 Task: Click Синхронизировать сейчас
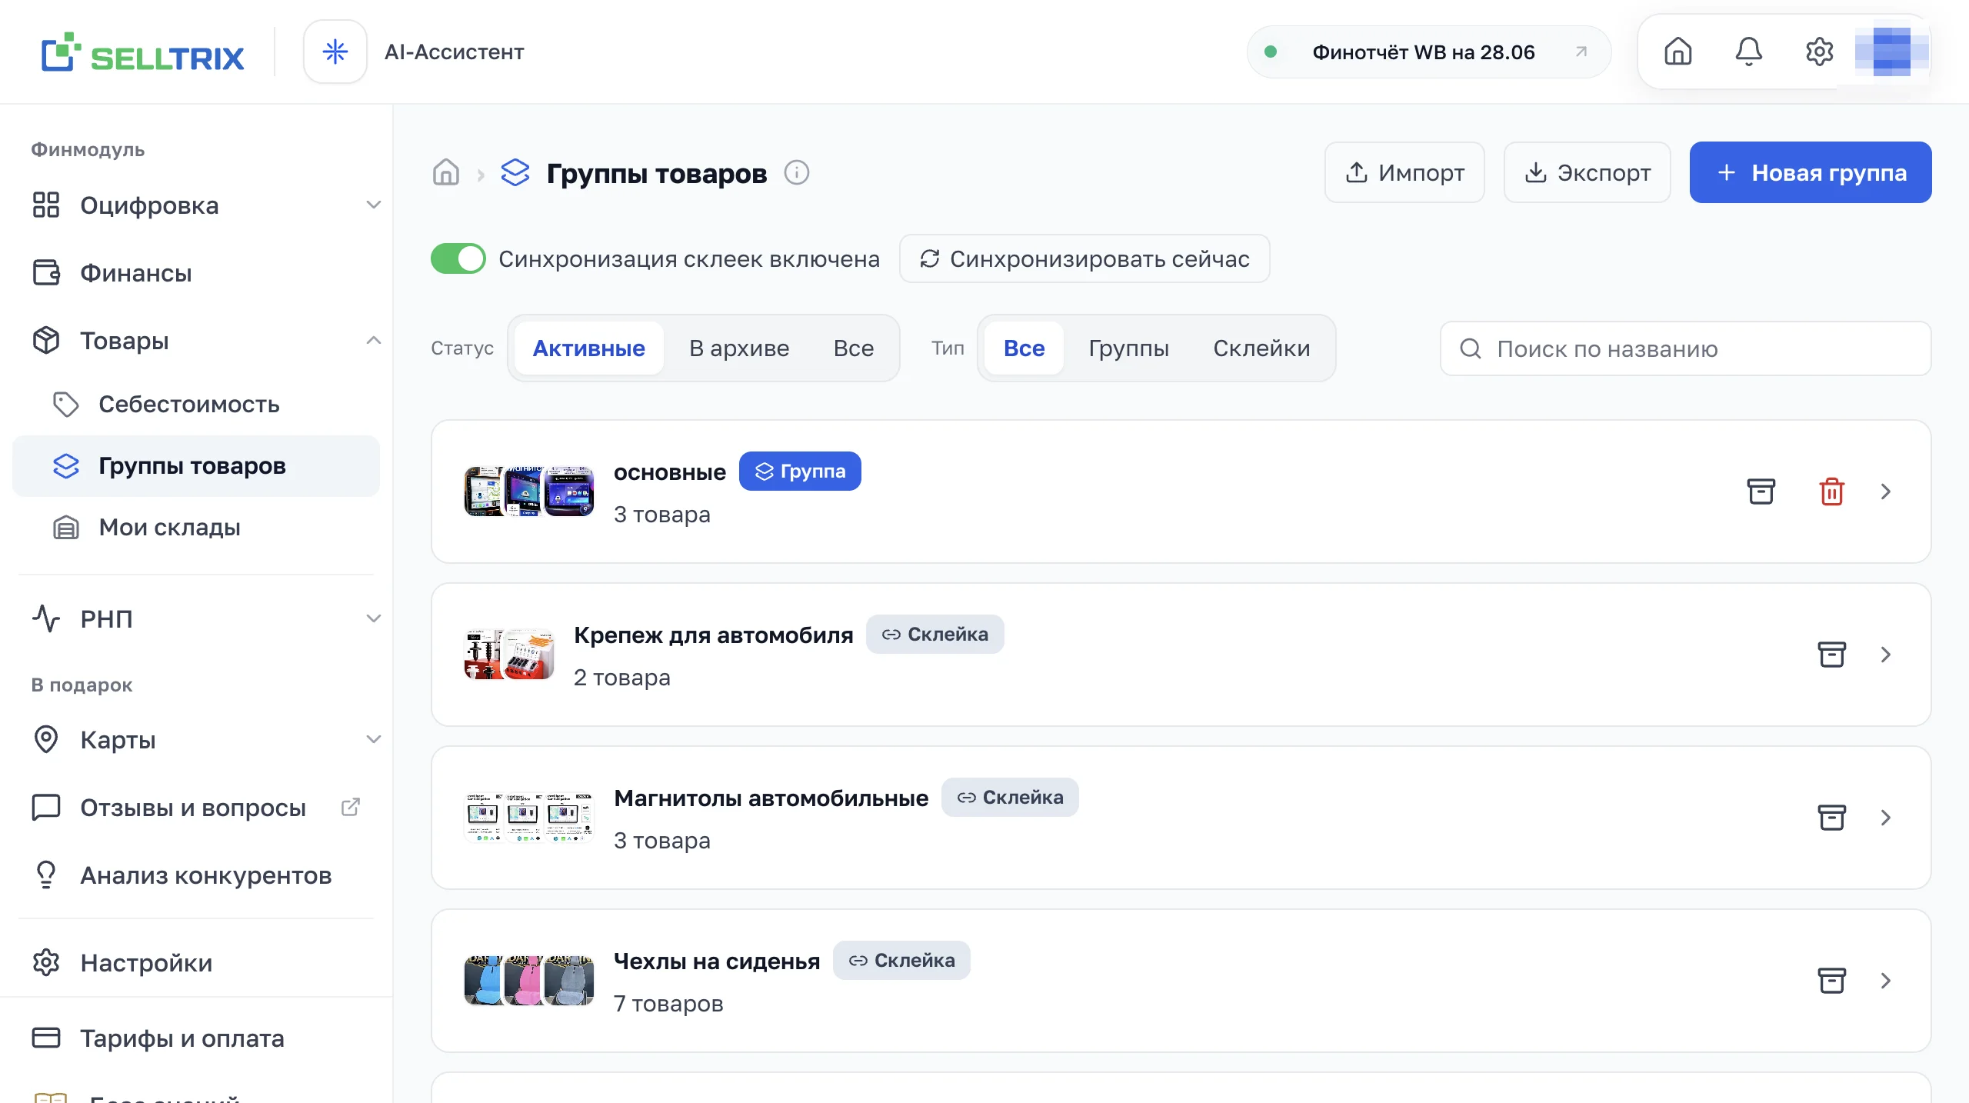click(x=1084, y=258)
